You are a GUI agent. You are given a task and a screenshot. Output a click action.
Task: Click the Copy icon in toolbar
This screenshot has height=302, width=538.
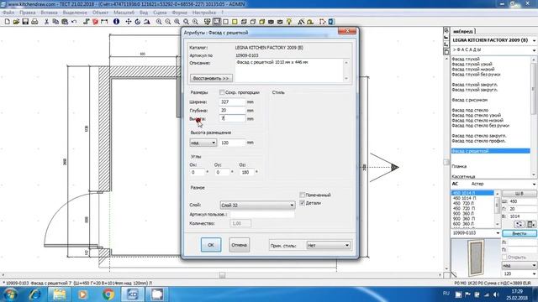click(55, 22)
